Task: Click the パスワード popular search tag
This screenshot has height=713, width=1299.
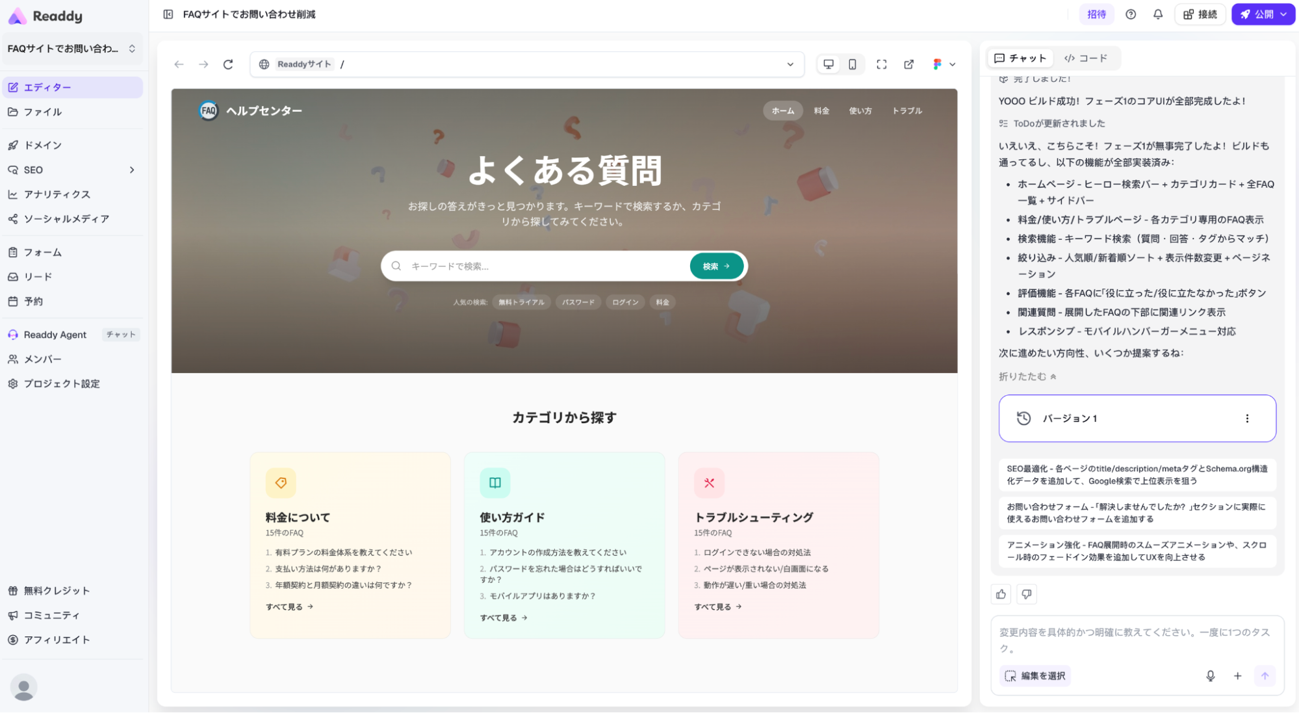Action: [x=578, y=302]
